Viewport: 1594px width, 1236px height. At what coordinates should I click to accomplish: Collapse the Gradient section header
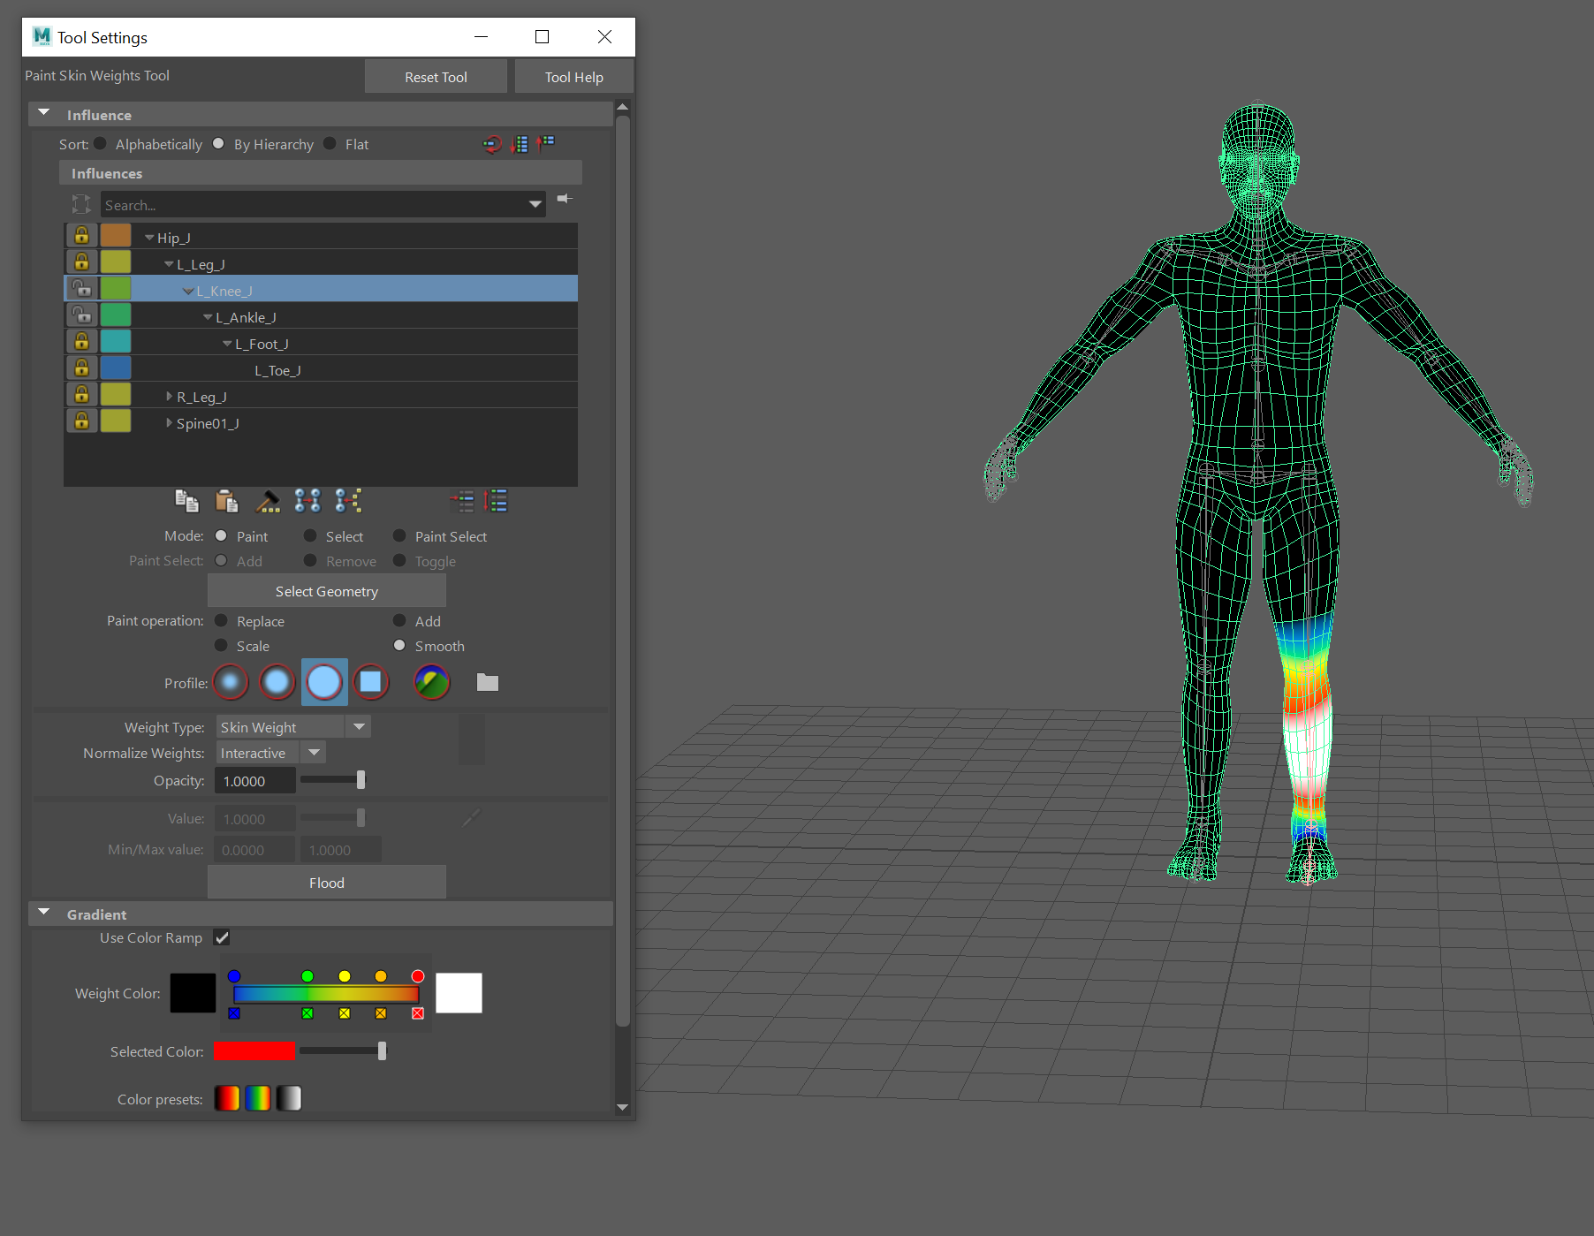(43, 912)
